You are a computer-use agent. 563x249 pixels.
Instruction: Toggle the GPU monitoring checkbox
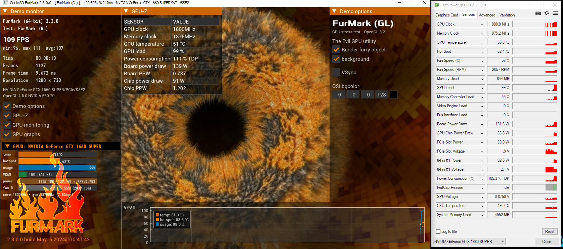pyautogui.click(x=7, y=125)
